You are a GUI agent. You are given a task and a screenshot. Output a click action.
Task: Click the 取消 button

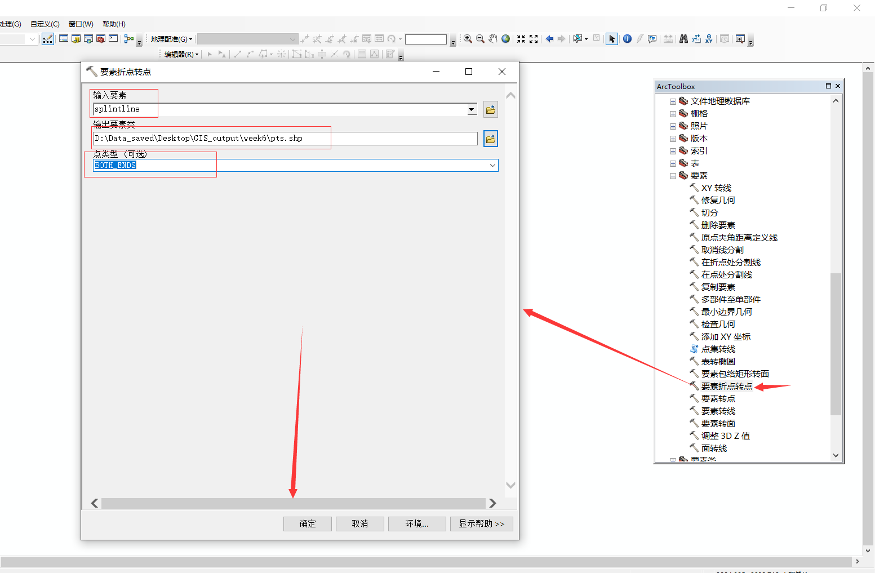click(x=360, y=523)
